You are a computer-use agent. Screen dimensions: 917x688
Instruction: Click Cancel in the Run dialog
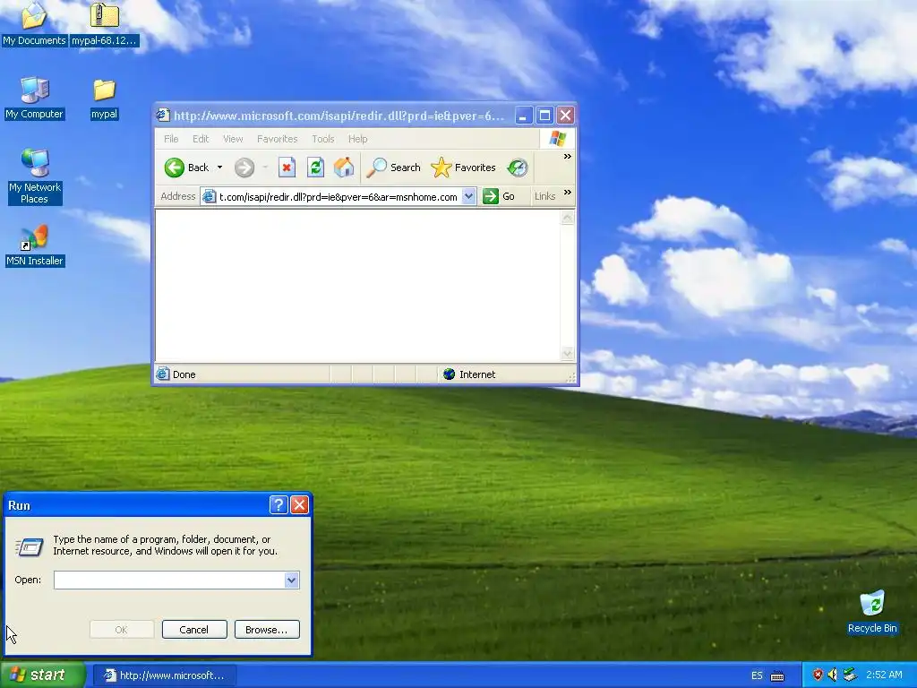[x=194, y=630]
